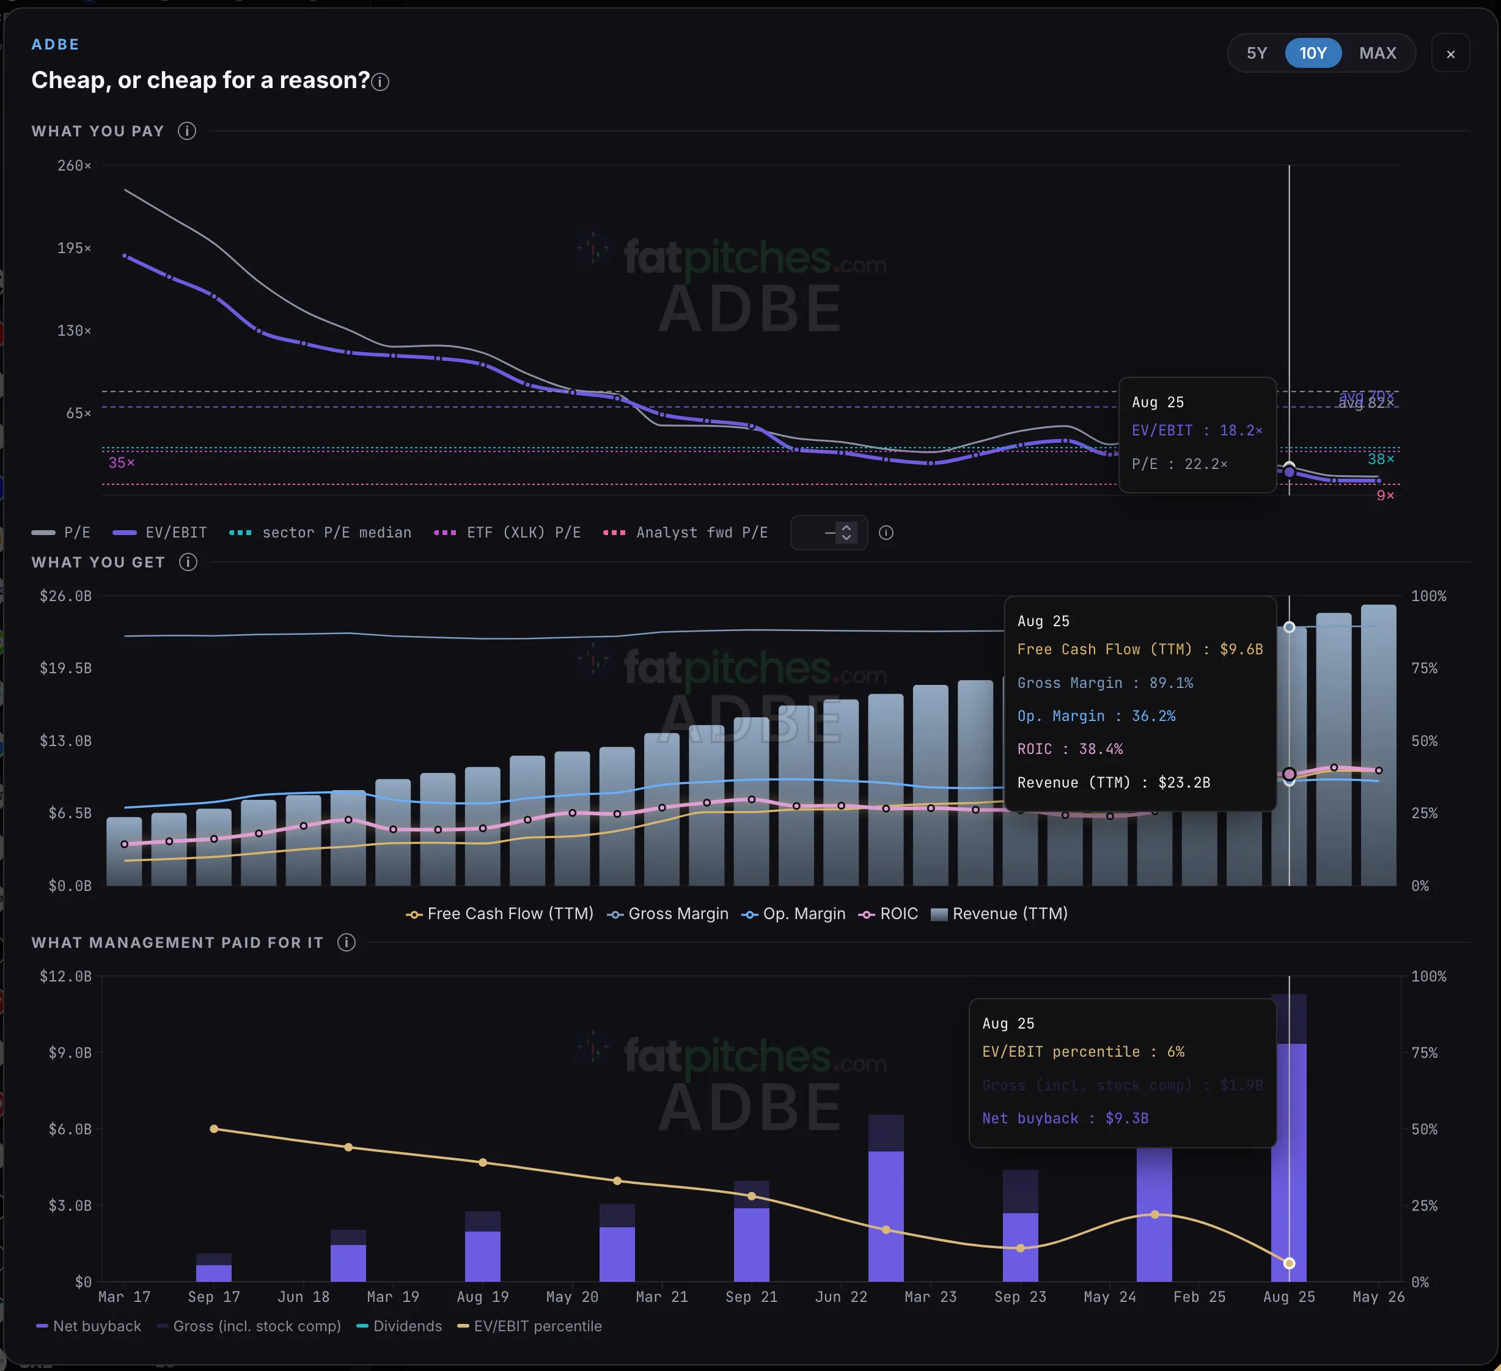Click 'ROIC : 38.4%' tooltip text
The width and height of the screenshot is (1501, 1371).
[1070, 749]
